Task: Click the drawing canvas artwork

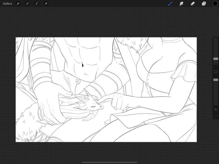Action: pyautogui.click(x=106, y=90)
